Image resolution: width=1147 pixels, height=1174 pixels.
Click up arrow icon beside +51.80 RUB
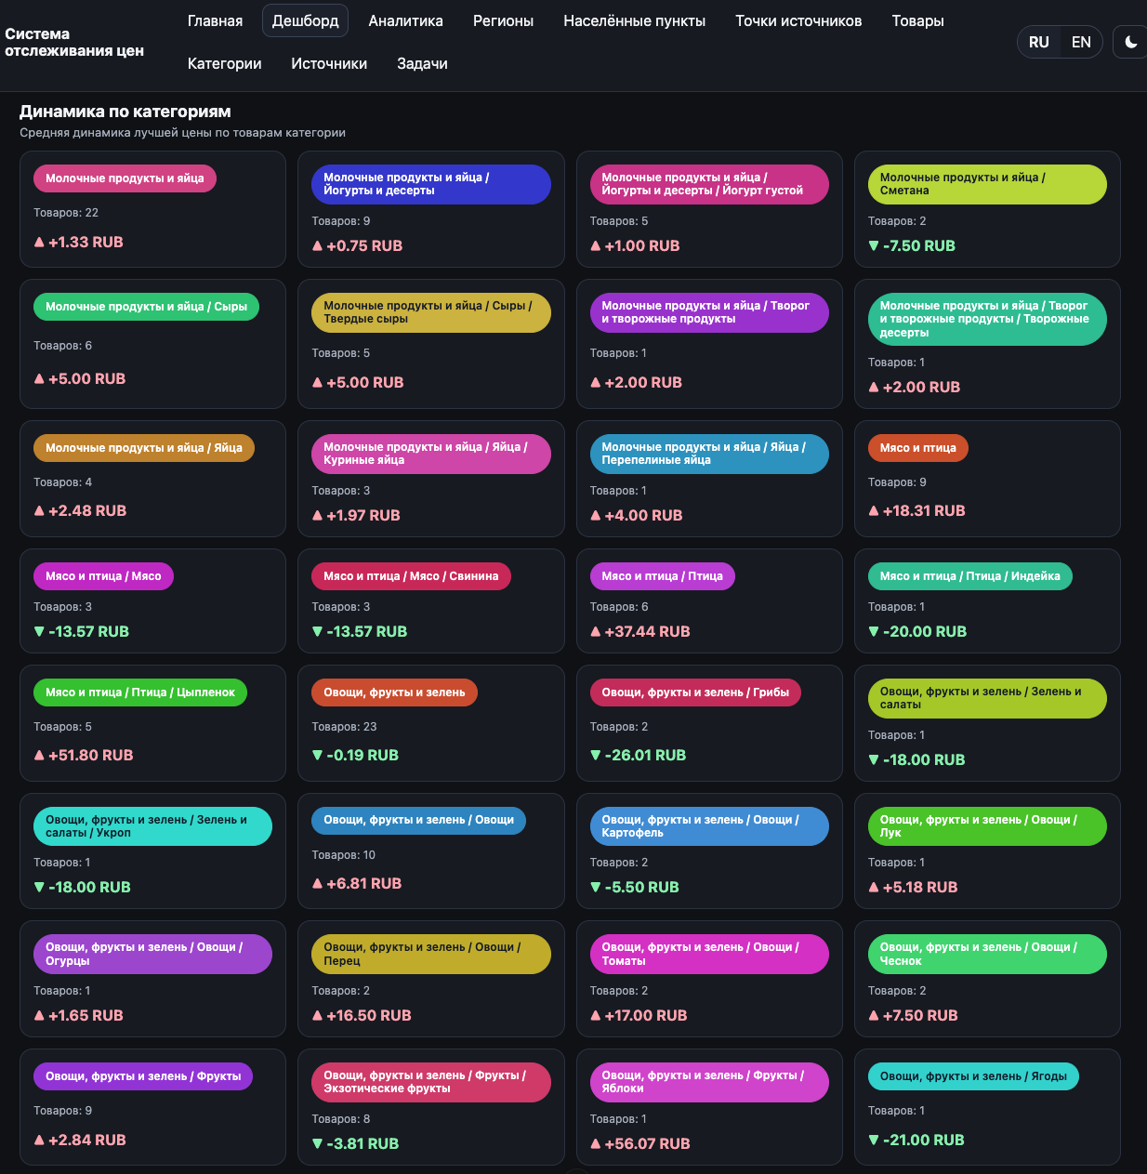pyautogui.click(x=39, y=756)
